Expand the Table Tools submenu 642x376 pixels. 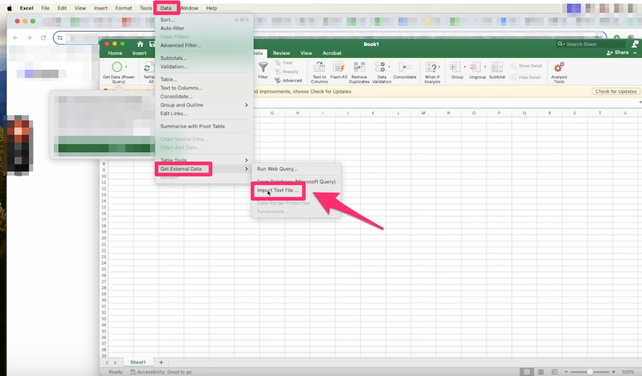coord(173,160)
